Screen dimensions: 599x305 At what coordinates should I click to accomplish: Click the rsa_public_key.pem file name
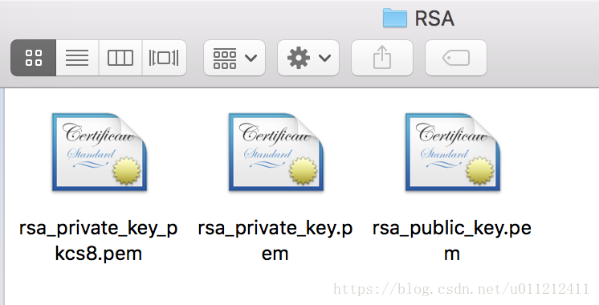452,241
